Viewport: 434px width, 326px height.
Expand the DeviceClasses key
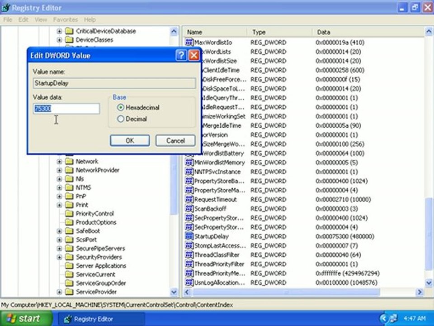click(x=59, y=40)
